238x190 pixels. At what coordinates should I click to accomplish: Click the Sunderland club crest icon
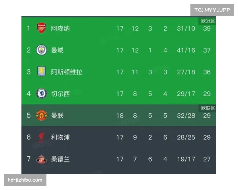pos(42,159)
